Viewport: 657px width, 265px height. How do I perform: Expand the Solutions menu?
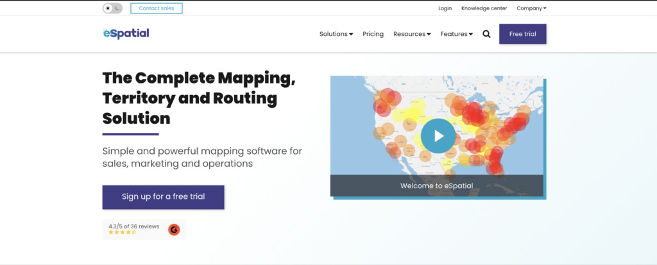(x=336, y=34)
